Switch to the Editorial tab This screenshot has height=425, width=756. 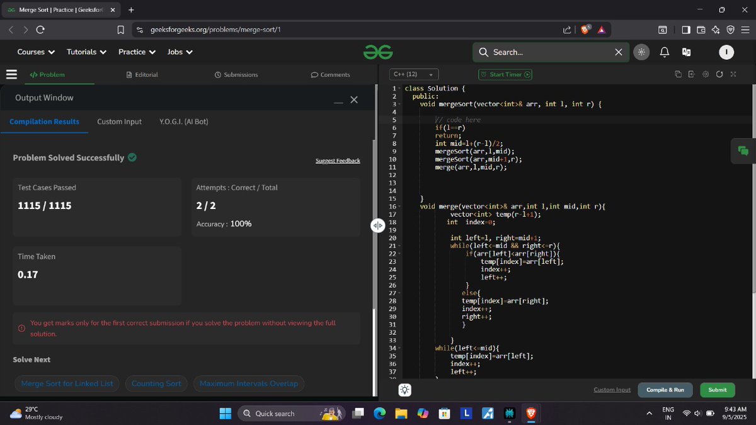coord(142,74)
